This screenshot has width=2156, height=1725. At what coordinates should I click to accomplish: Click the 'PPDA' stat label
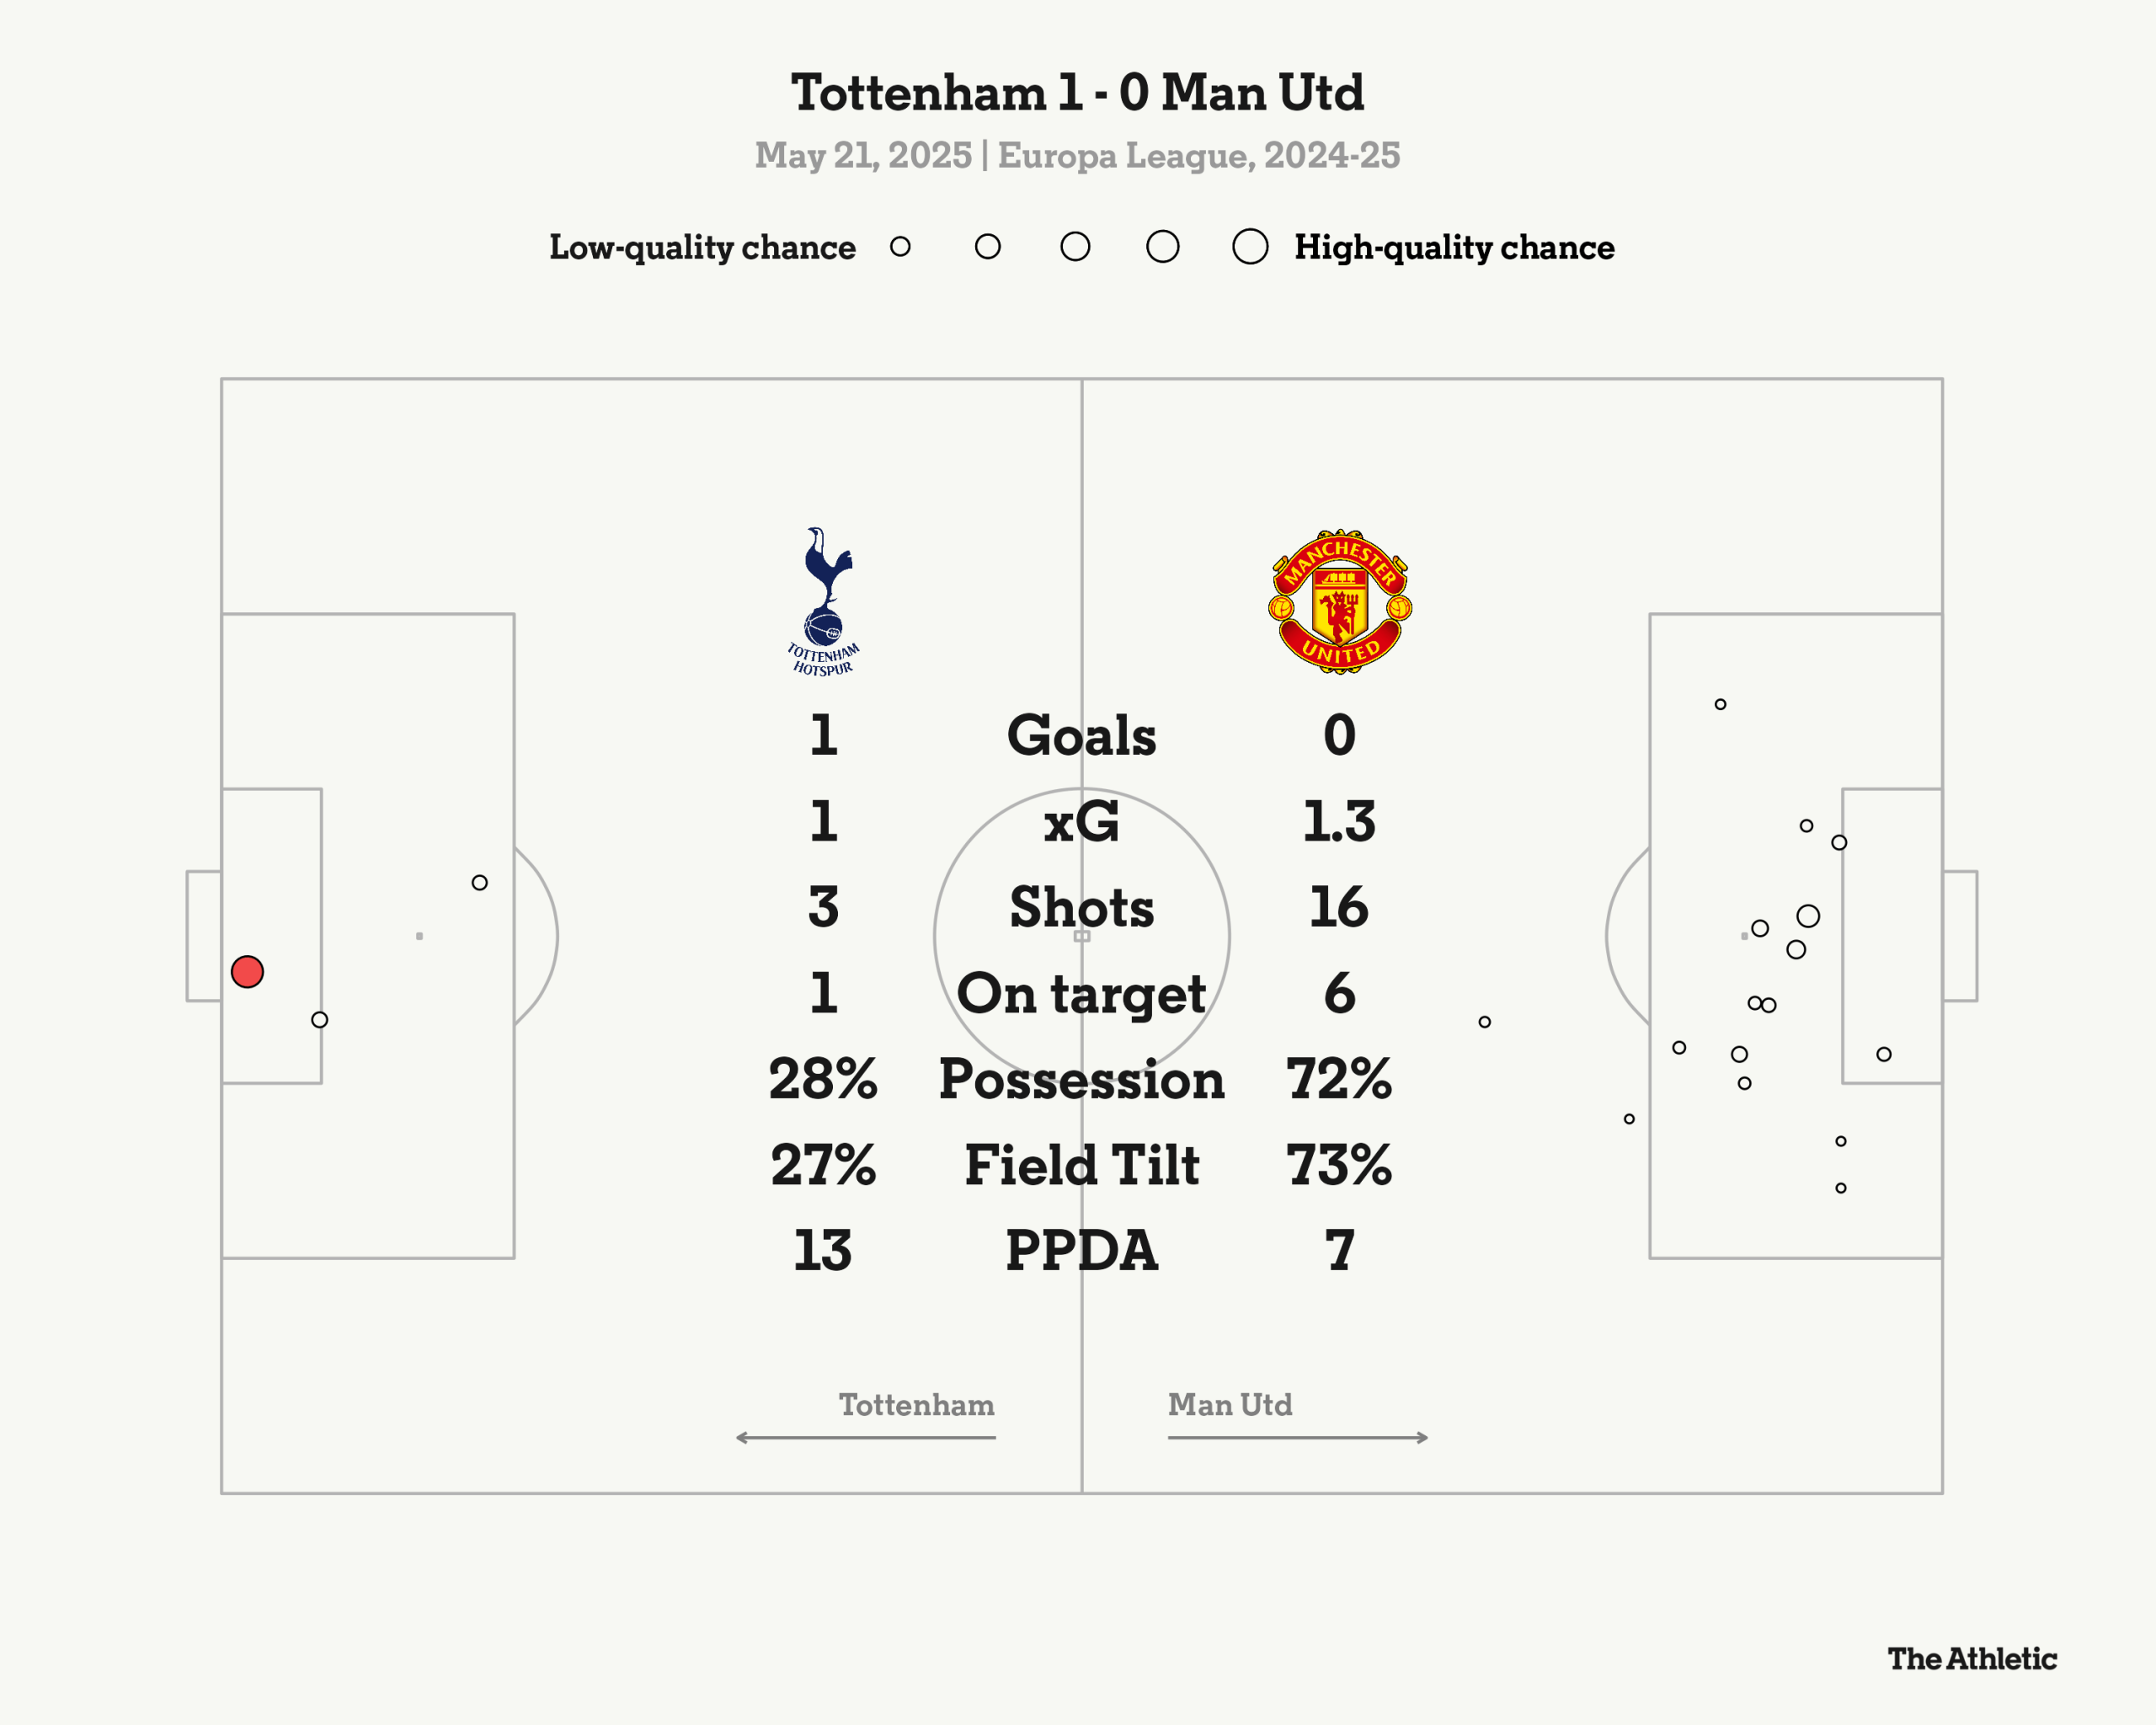coord(1082,1251)
